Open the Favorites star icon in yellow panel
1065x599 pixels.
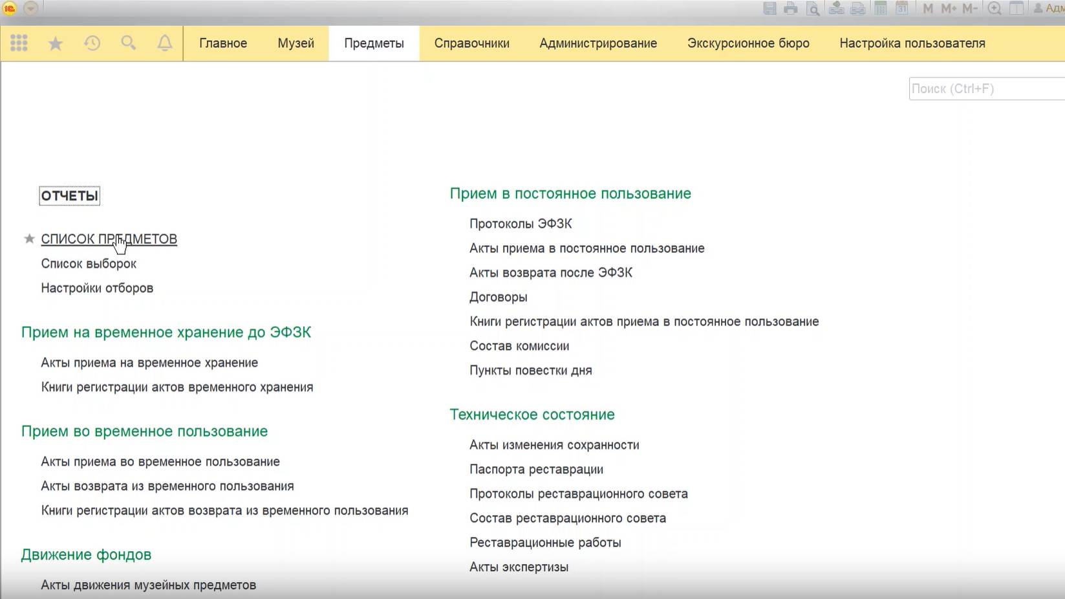coord(56,43)
